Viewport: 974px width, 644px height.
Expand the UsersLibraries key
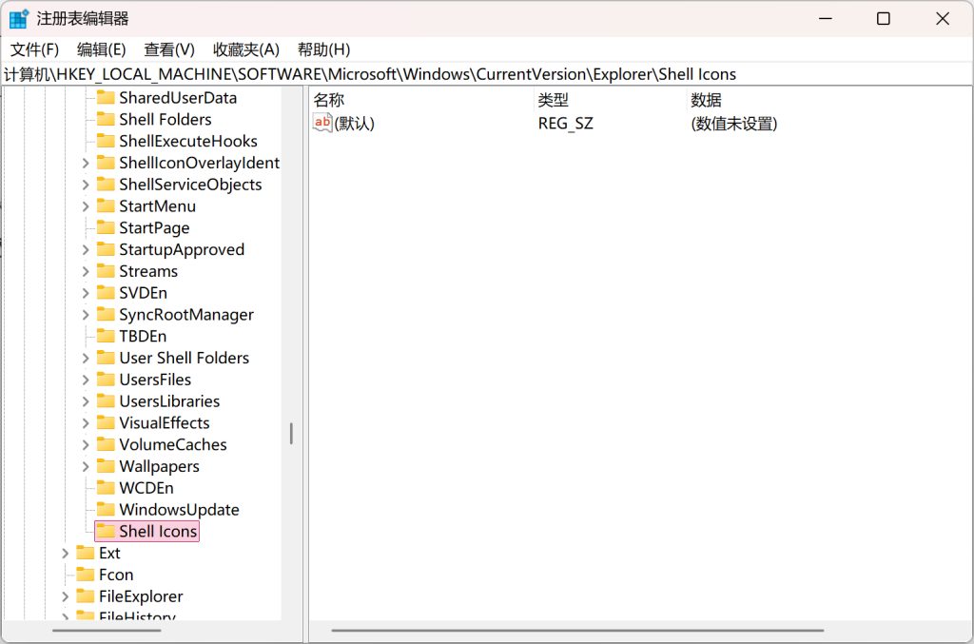(86, 401)
